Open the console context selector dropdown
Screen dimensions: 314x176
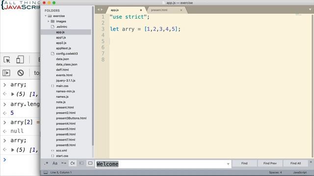click(37, 73)
